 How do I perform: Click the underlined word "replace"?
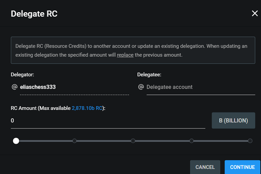click(125, 55)
